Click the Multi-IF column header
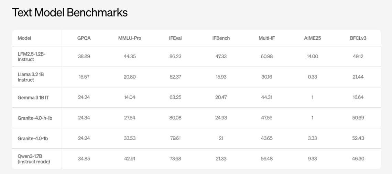 pyautogui.click(x=266, y=38)
